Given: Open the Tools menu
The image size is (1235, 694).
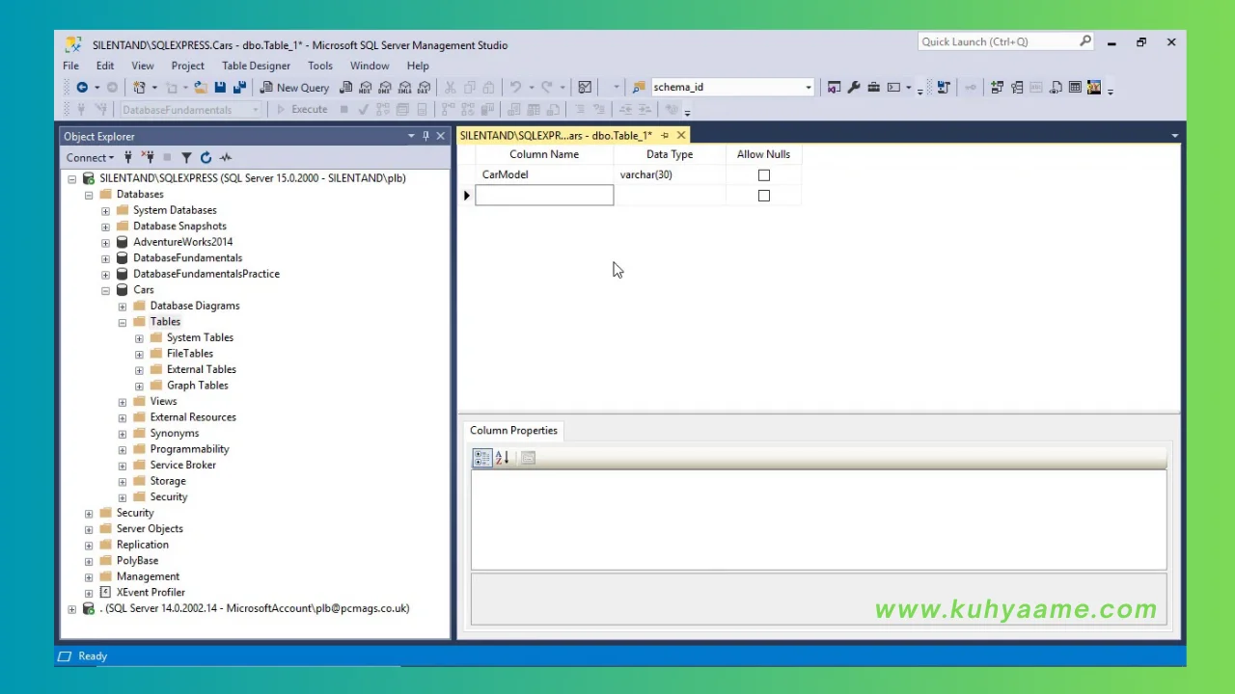Looking at the screenshot, I should click(320, 66).
